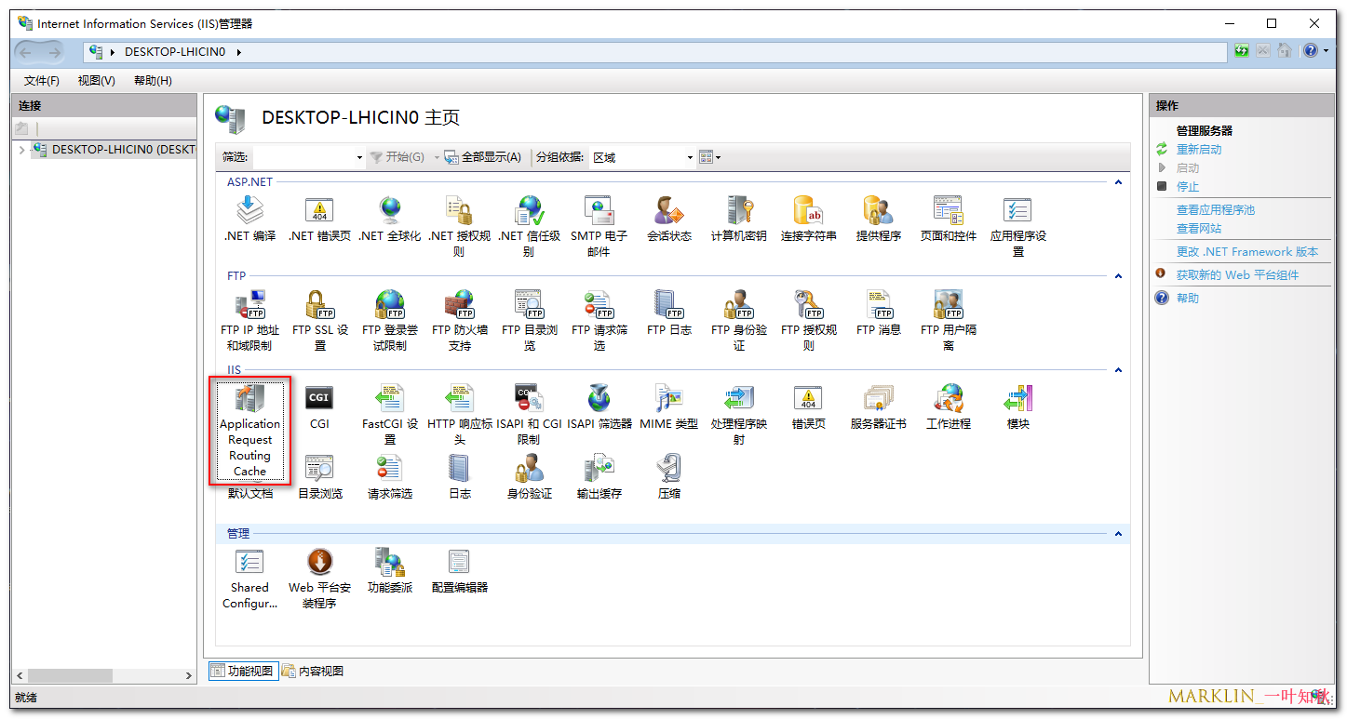This screenshot has width=1347, height=719.
Task: Click 查看网站 link
Action: (1199, 229)
